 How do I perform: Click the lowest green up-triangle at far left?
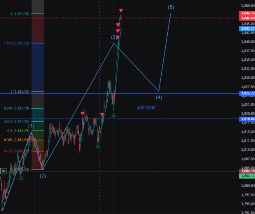(x=21, y=178)
